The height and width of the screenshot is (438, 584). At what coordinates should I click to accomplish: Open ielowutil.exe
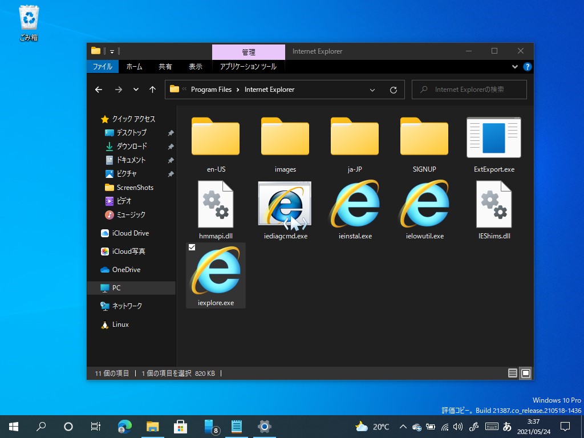(424, 204)
